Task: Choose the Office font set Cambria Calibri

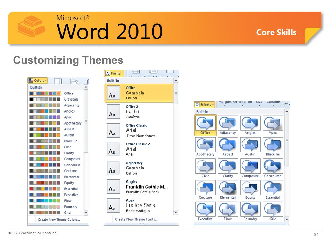Action: coord(139,93)
